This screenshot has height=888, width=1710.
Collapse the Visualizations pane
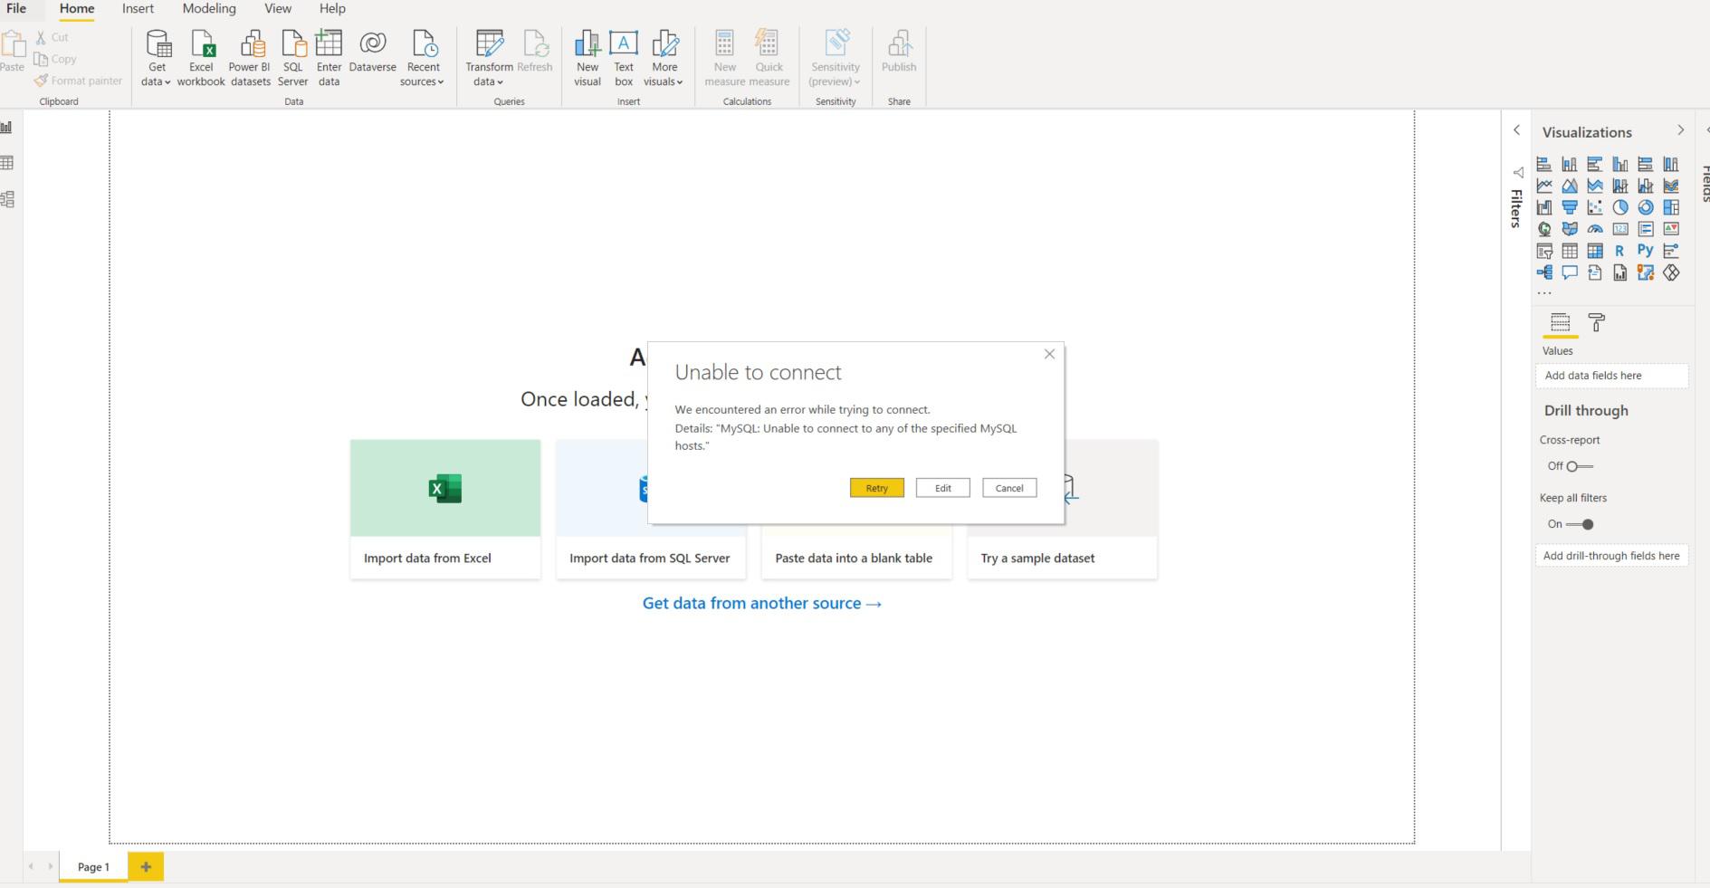tap(1681, 130)
